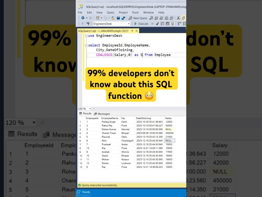
Task: Click the query executed successfully green icon
Action: [79, 185]
